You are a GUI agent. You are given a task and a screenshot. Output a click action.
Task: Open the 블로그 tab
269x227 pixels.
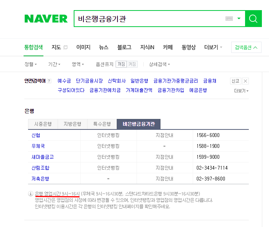point(124,47)
